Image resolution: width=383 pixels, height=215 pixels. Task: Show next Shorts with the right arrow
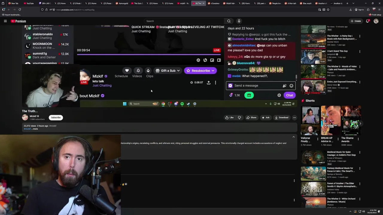point(360,124)
